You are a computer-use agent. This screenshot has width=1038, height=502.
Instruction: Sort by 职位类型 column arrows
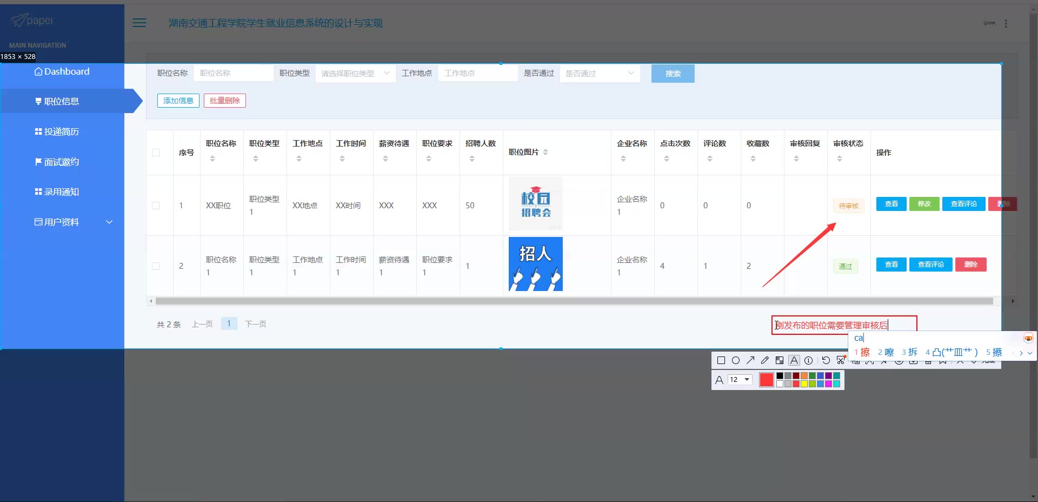point(256,158)
